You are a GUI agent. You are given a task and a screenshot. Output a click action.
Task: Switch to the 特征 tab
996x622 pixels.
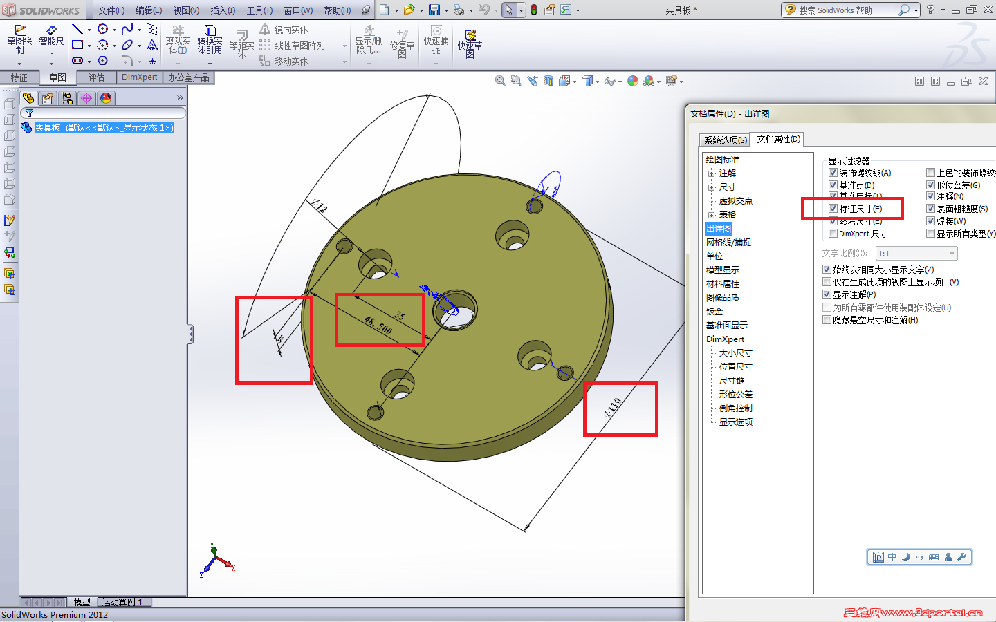click(x=19, y=77)
